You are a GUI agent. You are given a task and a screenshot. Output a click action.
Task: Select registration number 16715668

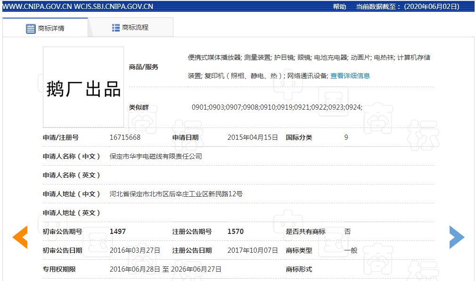125,137
